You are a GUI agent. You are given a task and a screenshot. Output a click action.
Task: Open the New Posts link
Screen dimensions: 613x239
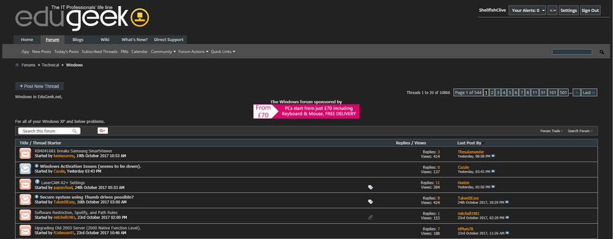[x=42, y=51]
